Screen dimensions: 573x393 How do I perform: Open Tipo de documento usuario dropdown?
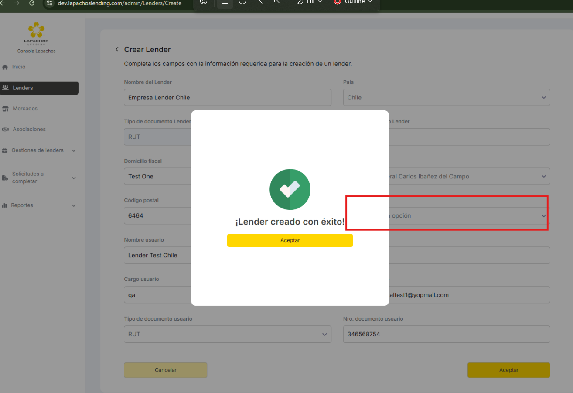click(x=227, y=334)
